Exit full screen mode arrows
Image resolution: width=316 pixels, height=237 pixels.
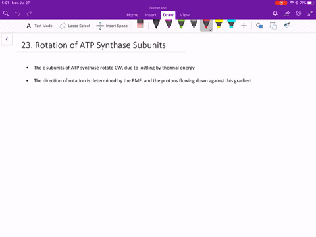(x=310, y=13)
